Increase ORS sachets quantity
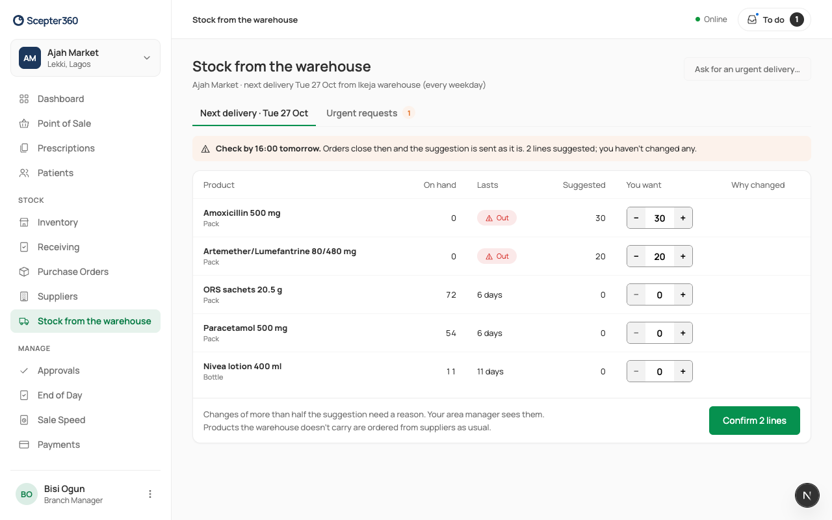 click(683, 294)
